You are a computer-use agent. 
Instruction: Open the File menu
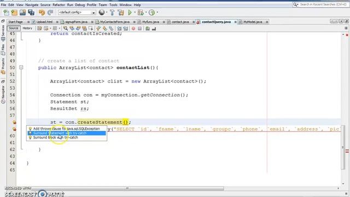[x=3, y=5]
